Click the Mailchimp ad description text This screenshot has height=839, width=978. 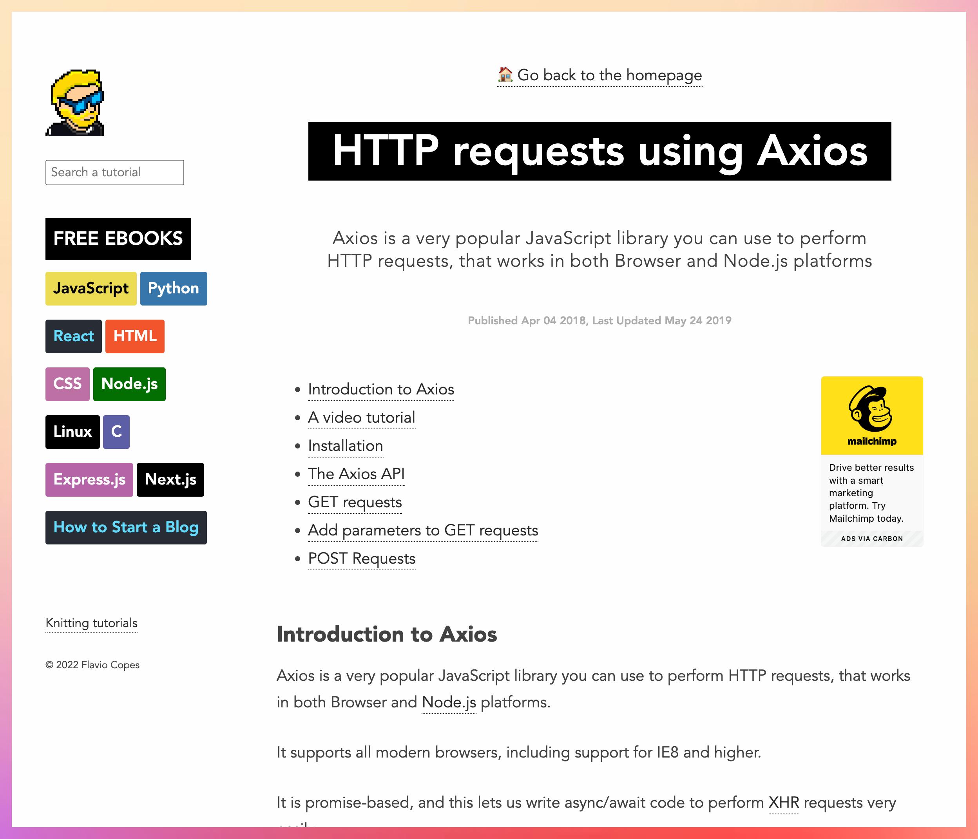tap(871, 493)
